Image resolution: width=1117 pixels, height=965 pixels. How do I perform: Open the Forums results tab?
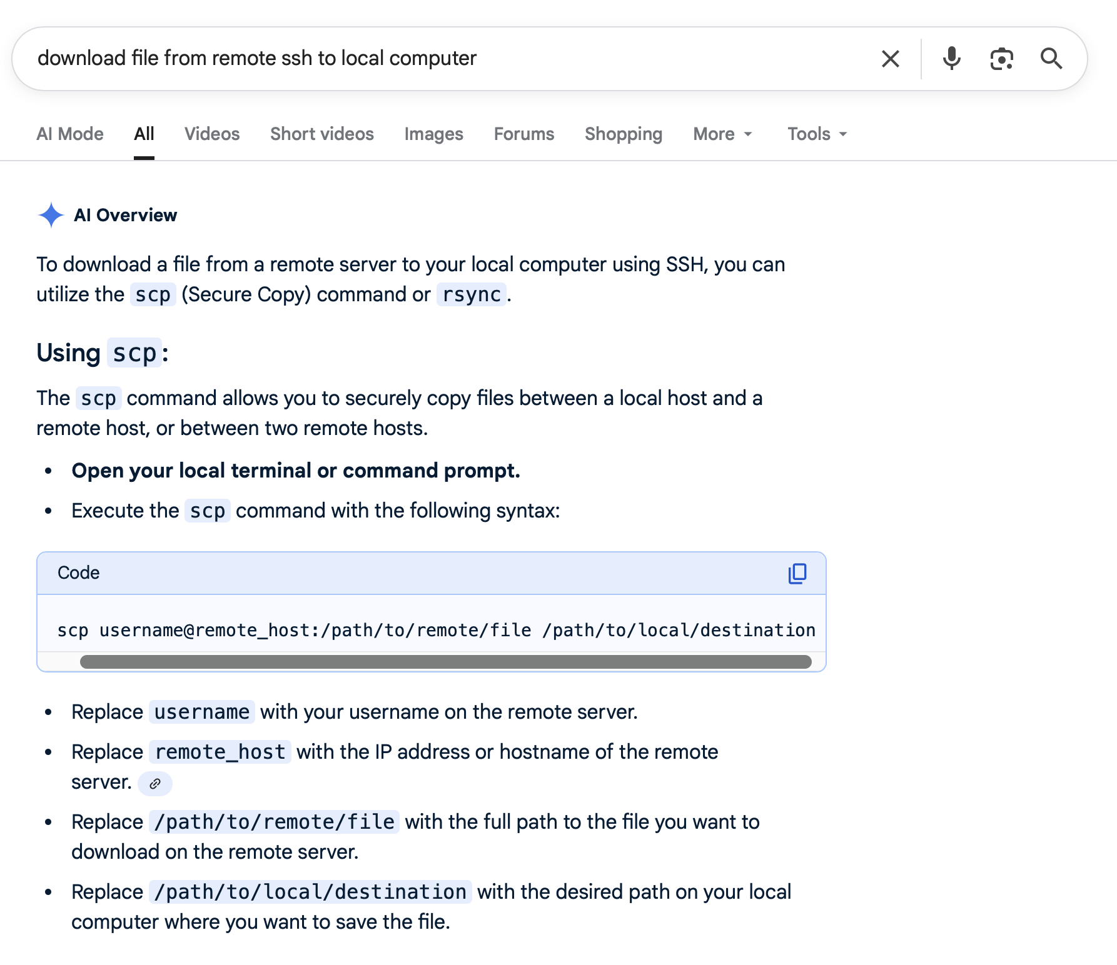coord(524,134)
